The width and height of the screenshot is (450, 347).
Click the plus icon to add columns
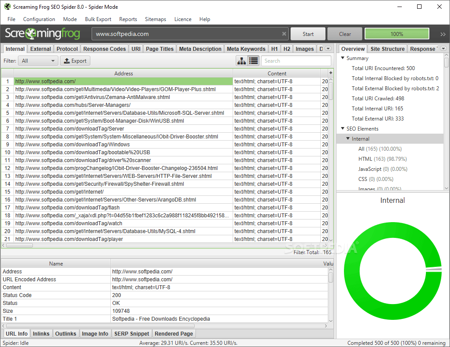(x=330, y=73)
